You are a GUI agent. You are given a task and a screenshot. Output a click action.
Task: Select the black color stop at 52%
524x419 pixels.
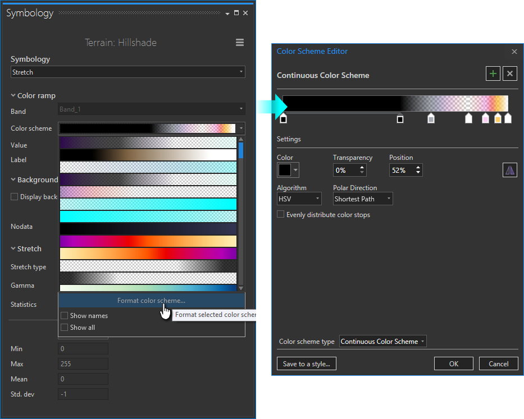coord(400,118)
